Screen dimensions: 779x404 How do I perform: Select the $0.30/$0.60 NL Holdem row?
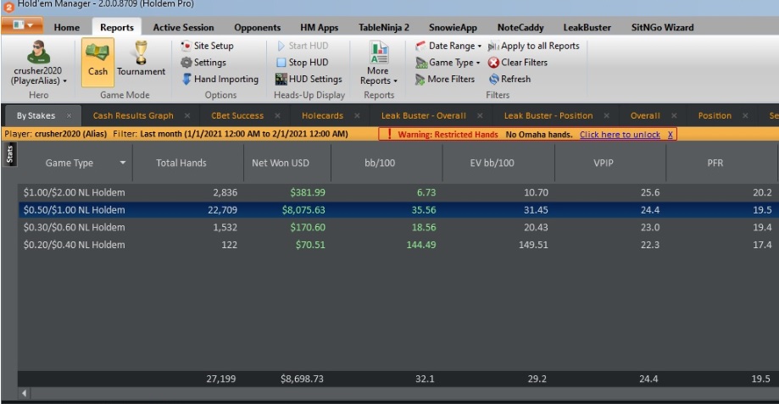pos(398,227)
